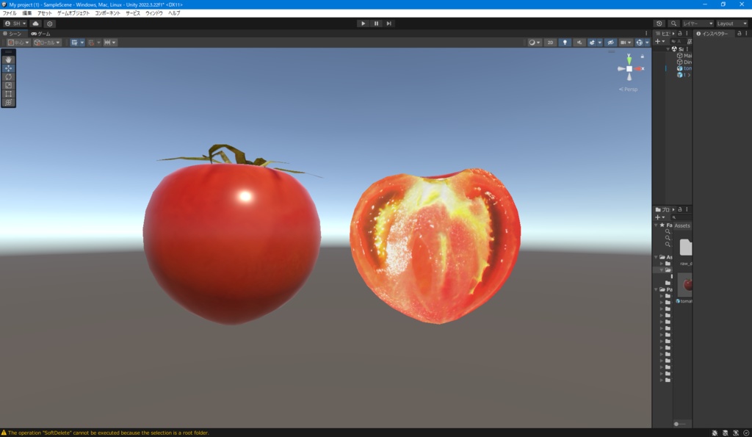This screenshot has width=752, height=437.
Task: Click the Pause button
Action: coord(376,24)
